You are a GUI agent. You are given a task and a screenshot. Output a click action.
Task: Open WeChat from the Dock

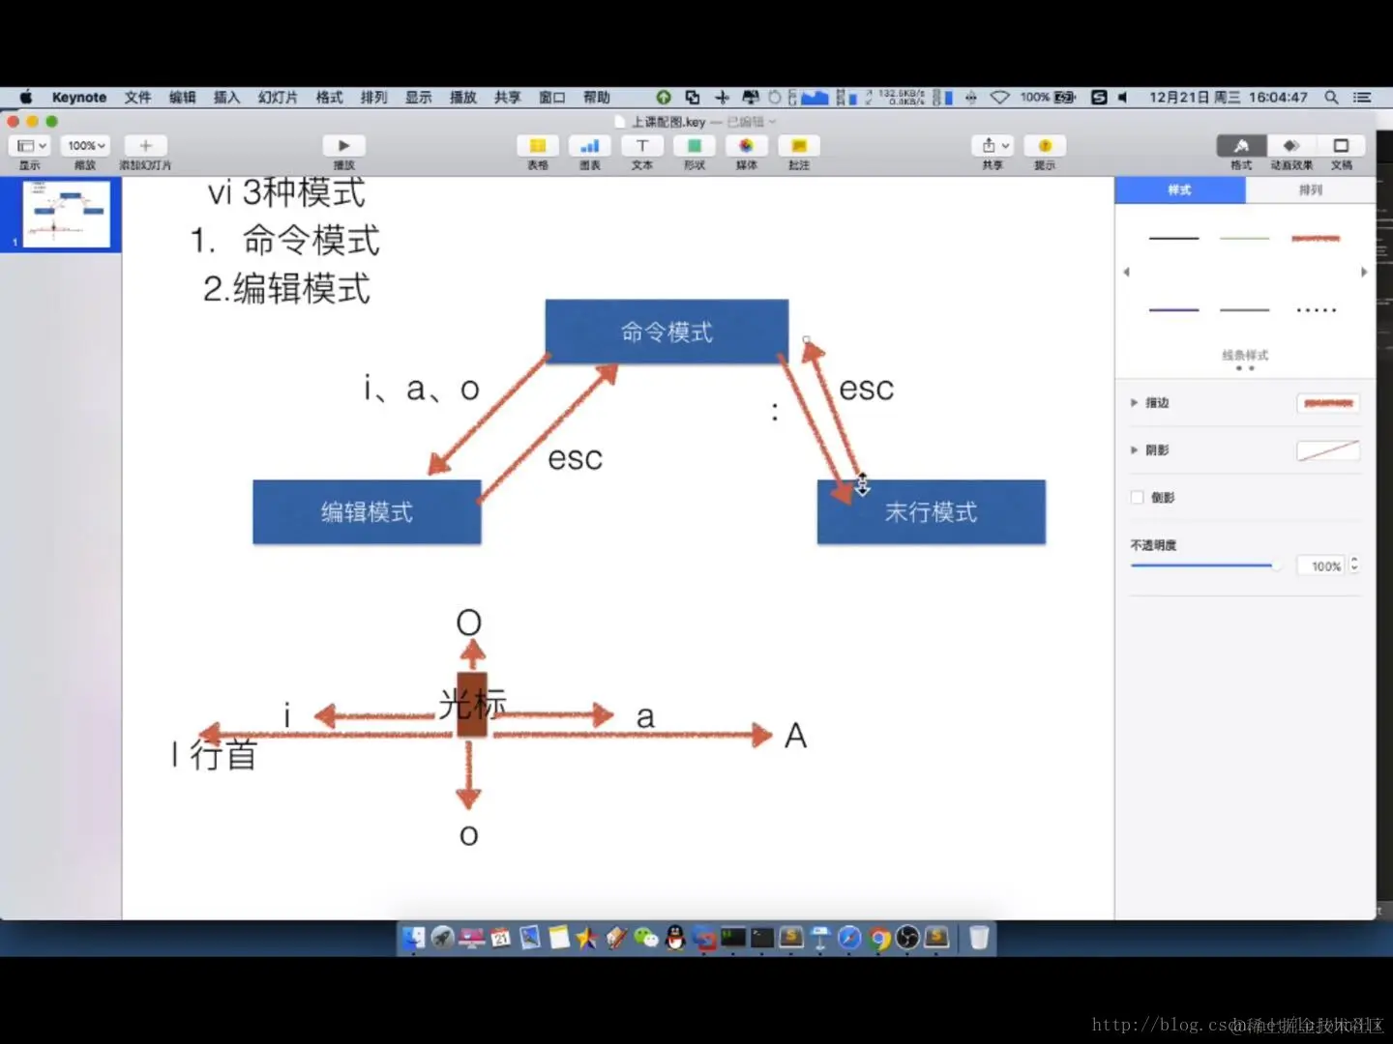(645, 938)
